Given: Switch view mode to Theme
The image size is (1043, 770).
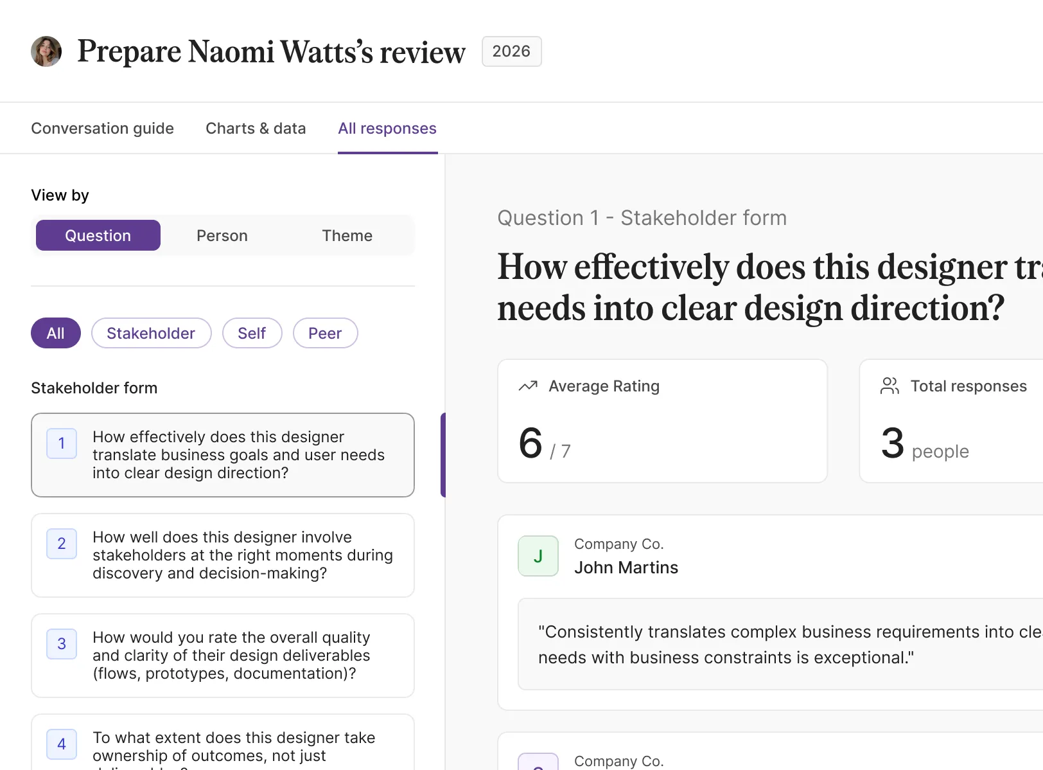Looking at the screenshot, I should [x=347, y=235].
